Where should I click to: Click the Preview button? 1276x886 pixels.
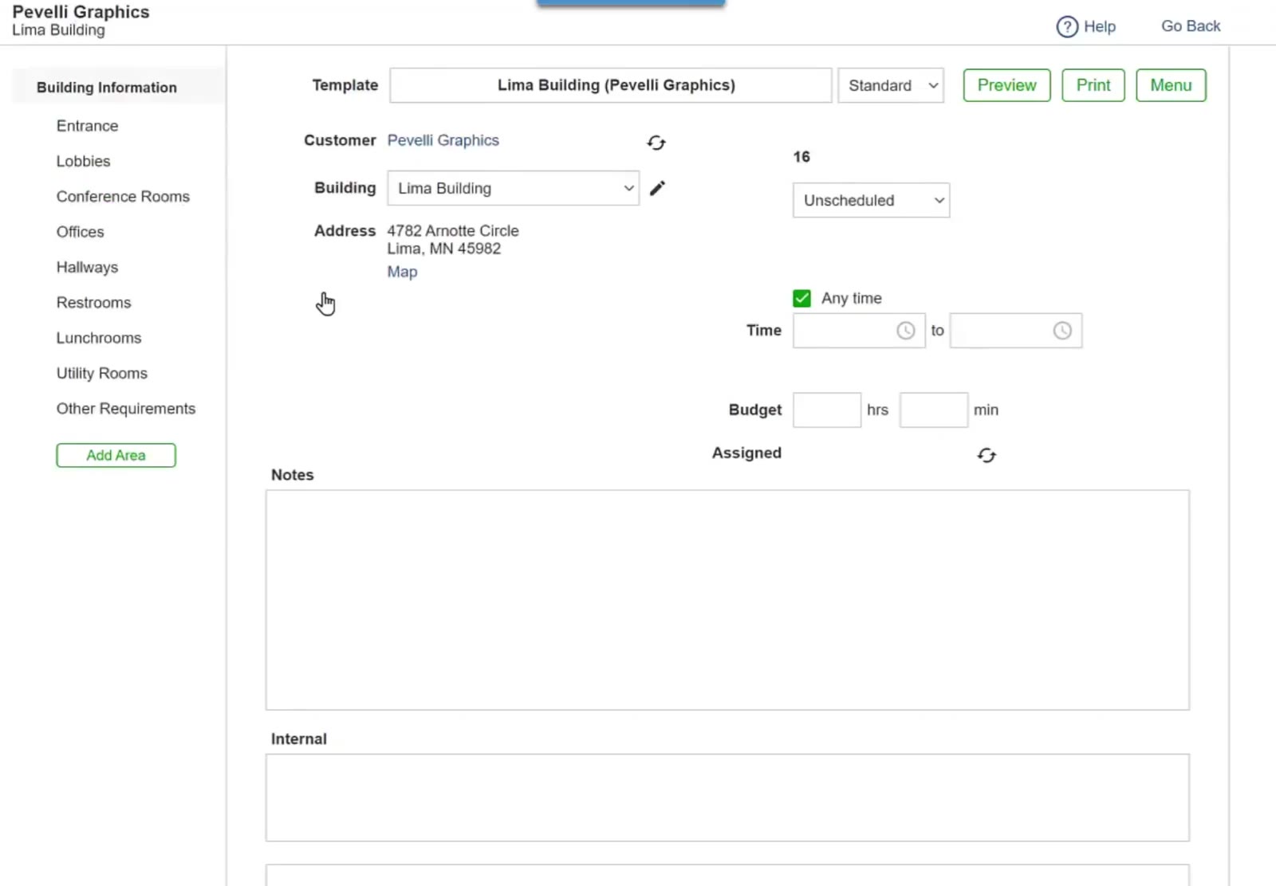[x=1006, y=85]
